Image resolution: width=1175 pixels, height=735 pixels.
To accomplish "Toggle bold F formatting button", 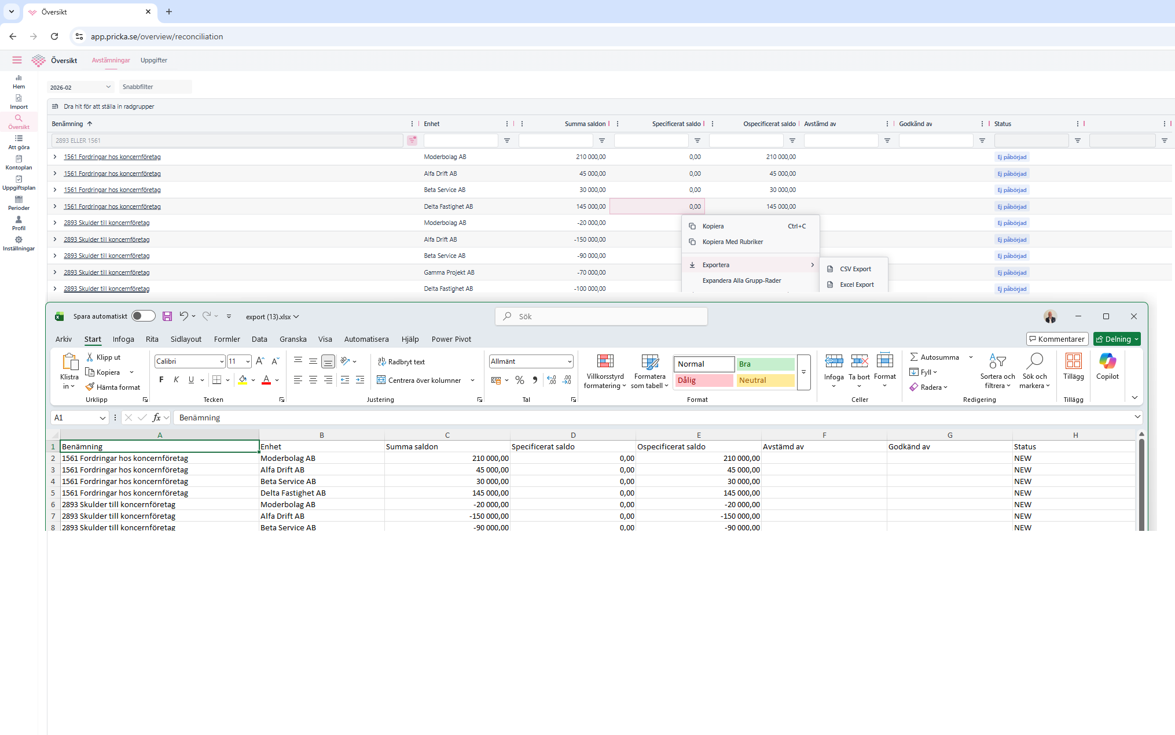I will (x=161, y=380).
